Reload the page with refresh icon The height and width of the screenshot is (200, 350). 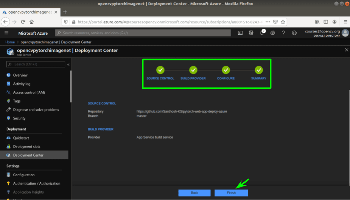pyautogui.click(x=23, y=22)
